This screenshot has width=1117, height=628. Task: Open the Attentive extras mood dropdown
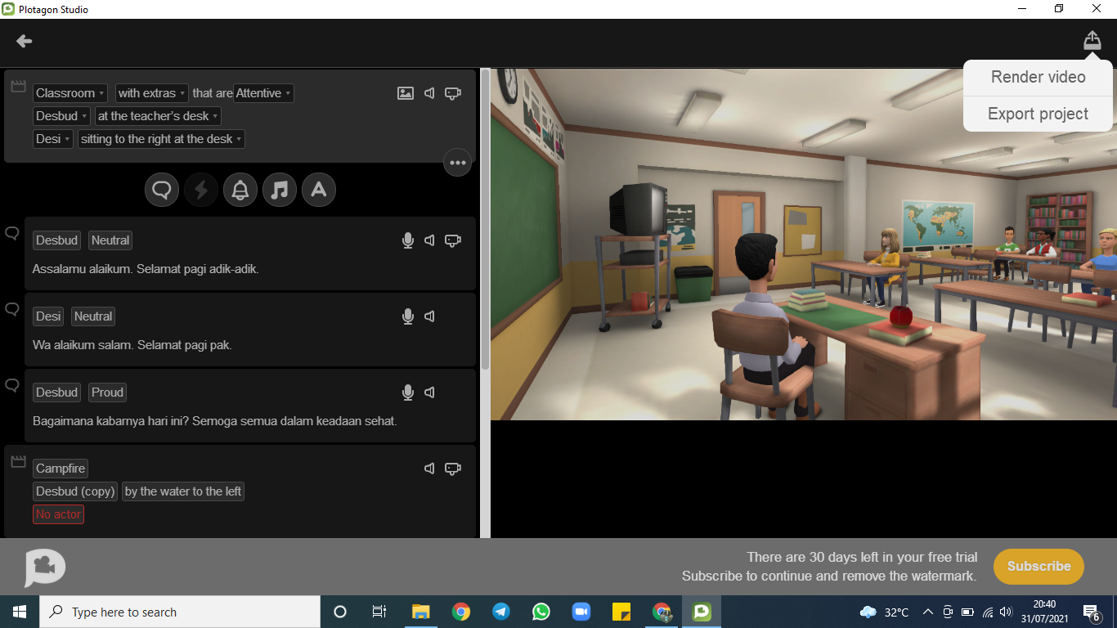click(263, 93)
